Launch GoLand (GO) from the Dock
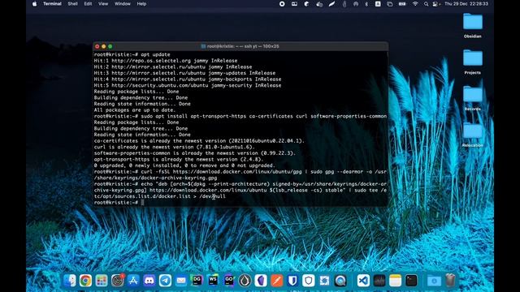 tap(229, 281)
